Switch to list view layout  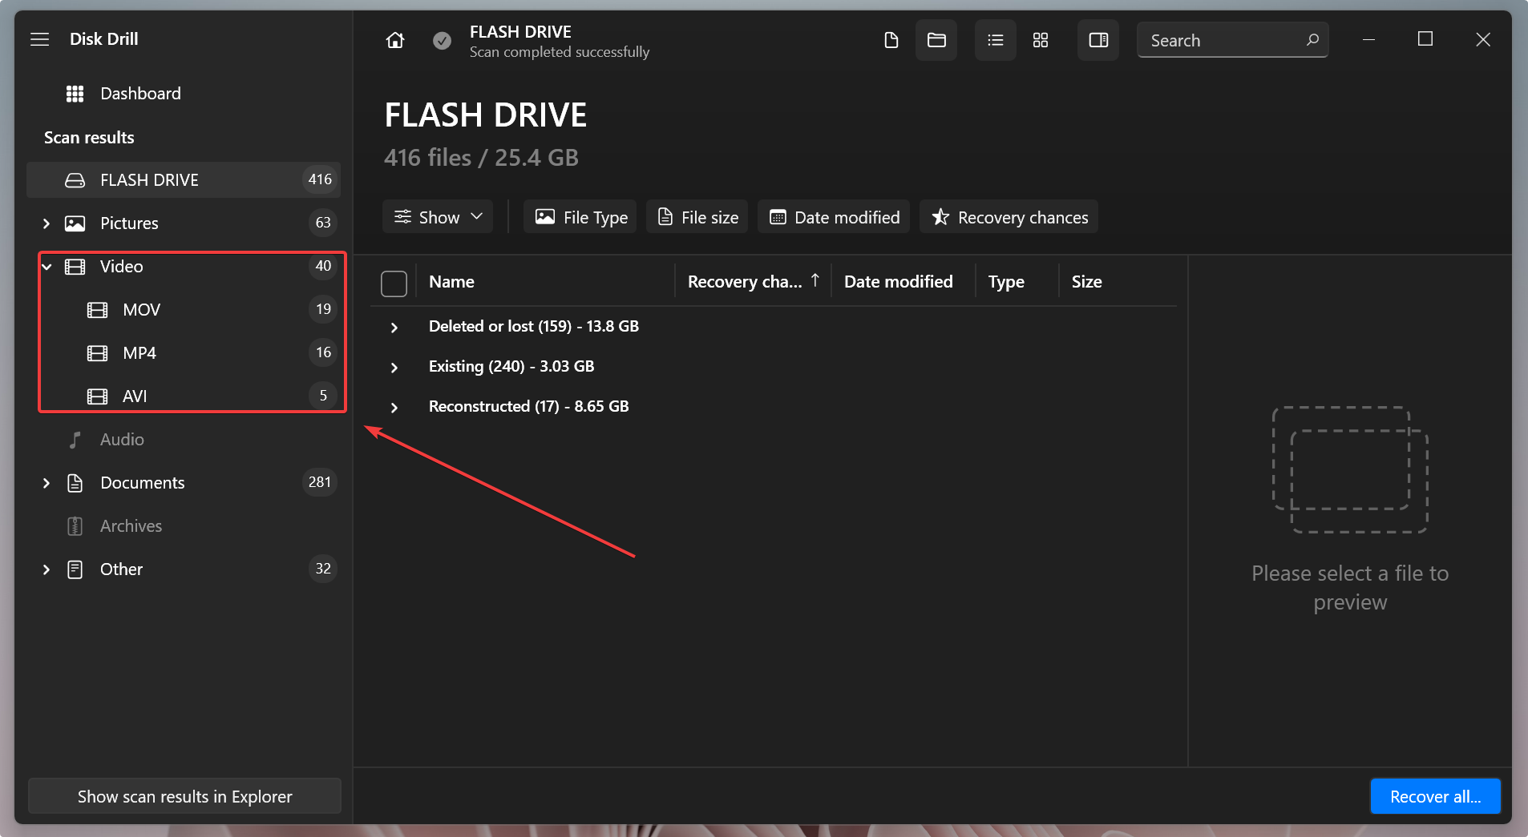pos(996,40)
